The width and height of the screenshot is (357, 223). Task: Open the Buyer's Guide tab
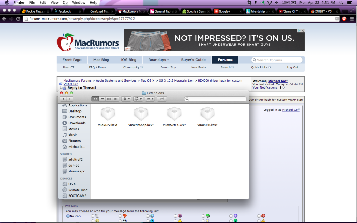point(193,60)
